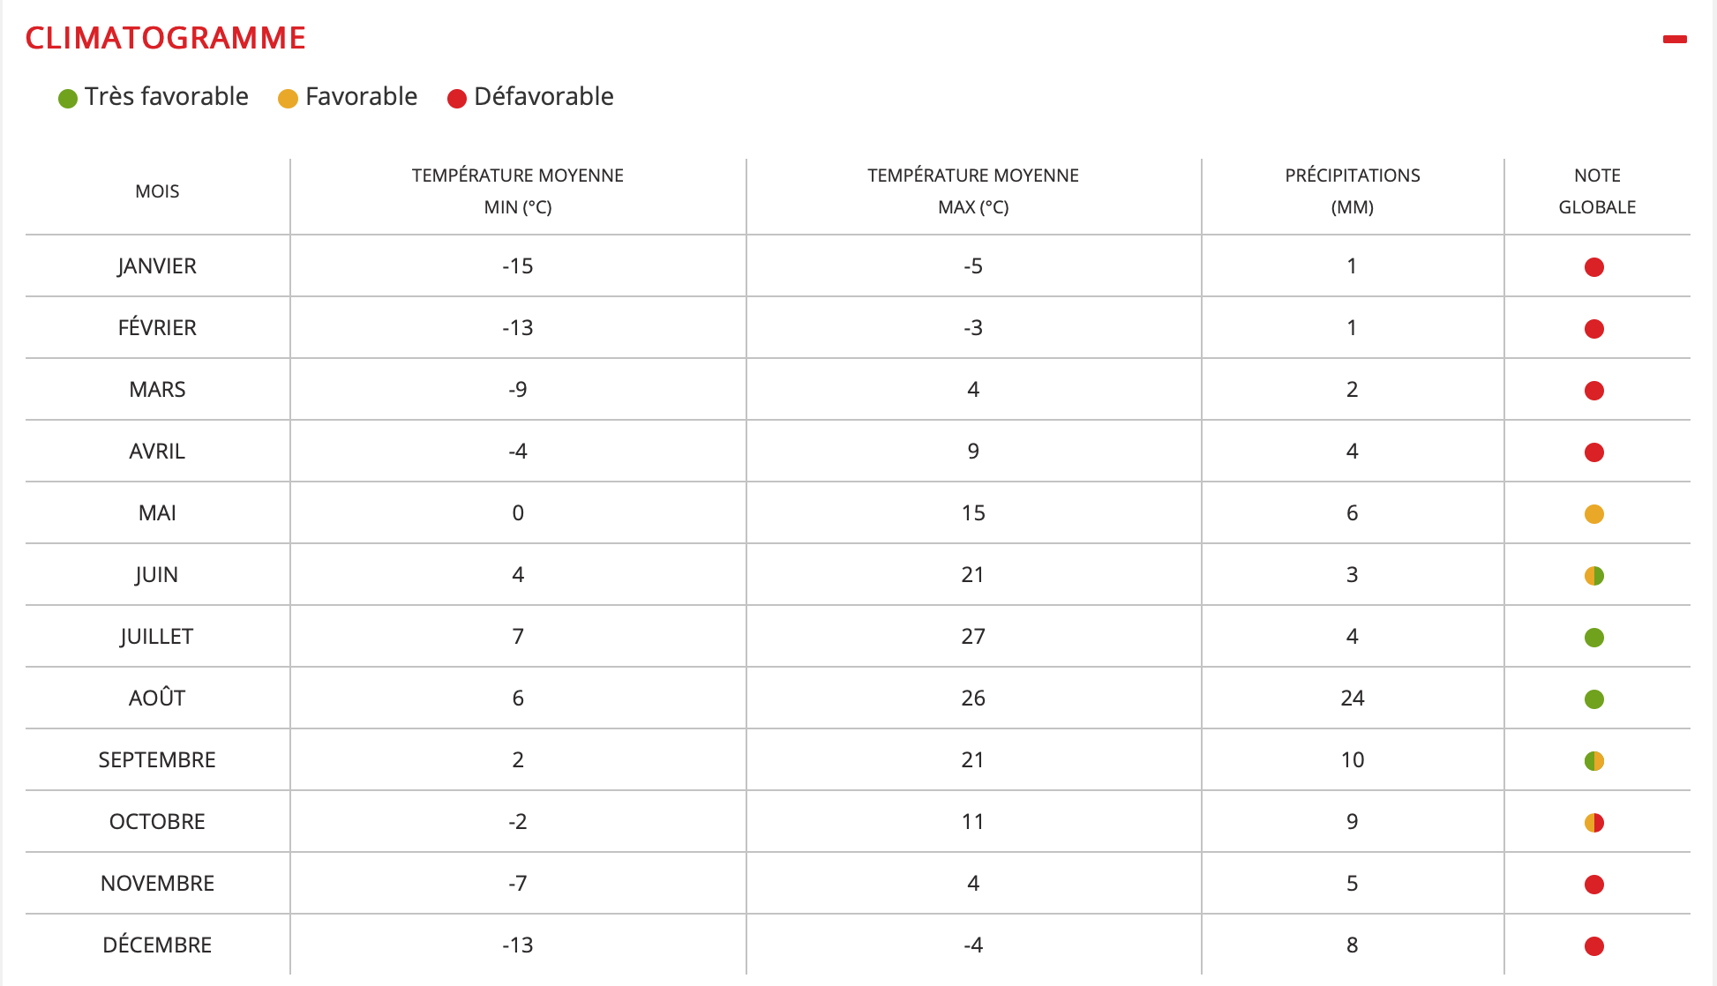The width and height of the screenshot is (1717, 986).
Task: Click the Température Moyenne Min column header
Action: pos(517,191)
